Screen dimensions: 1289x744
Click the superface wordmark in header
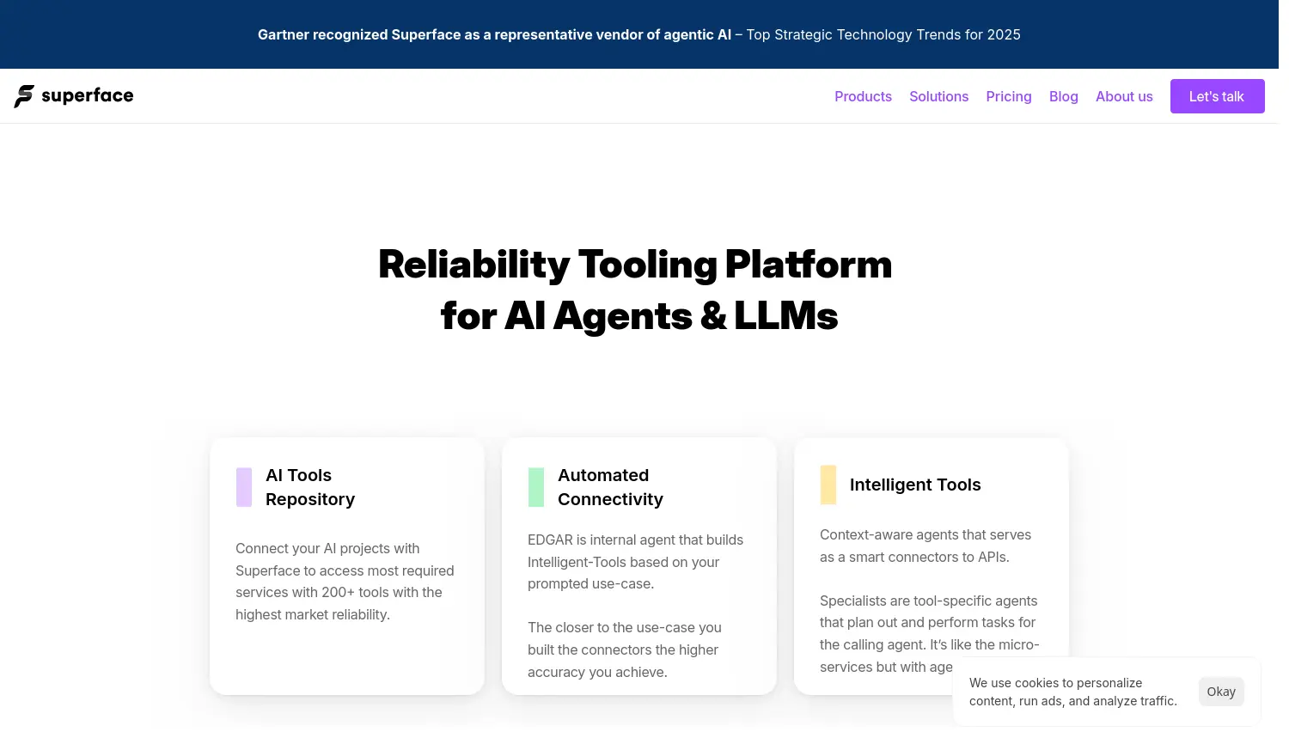click(88, 95)
